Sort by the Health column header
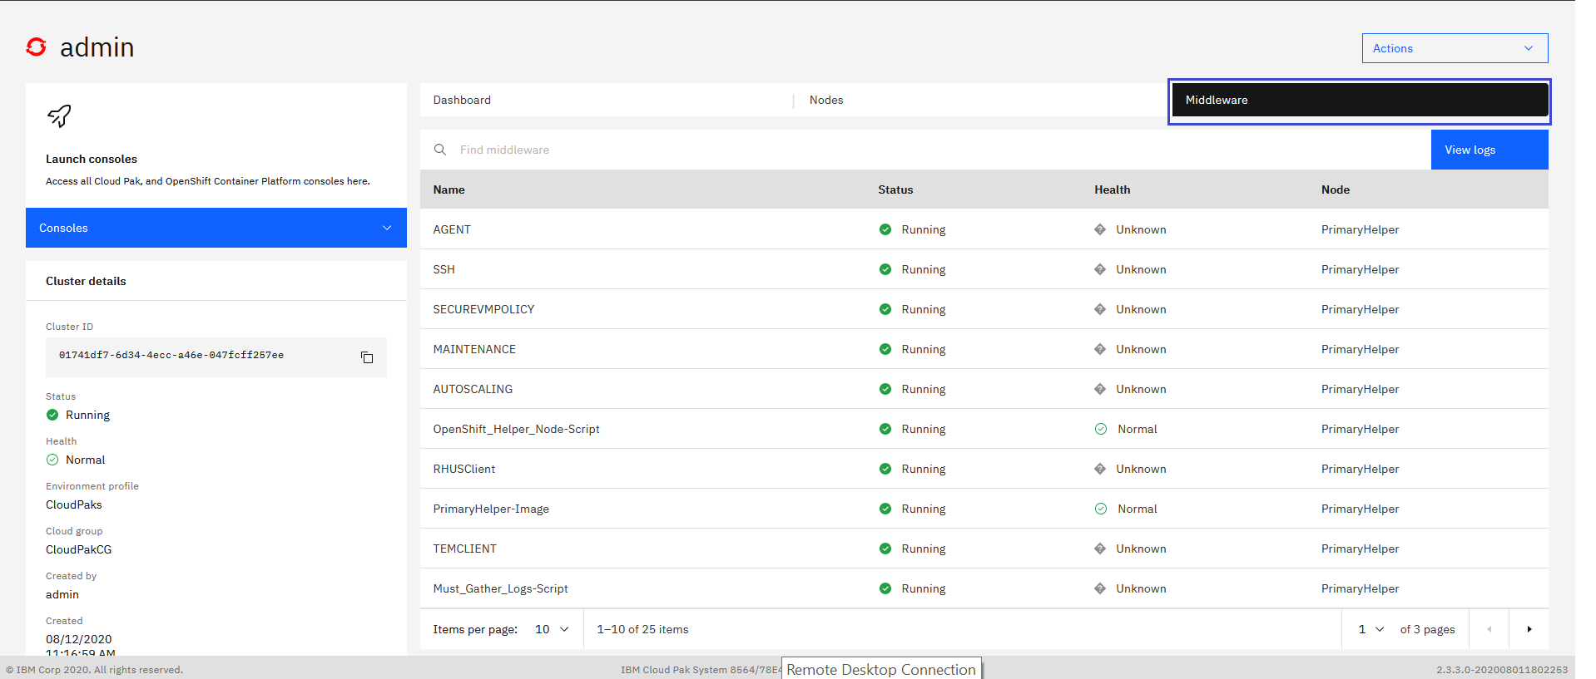 [1112, 189]
